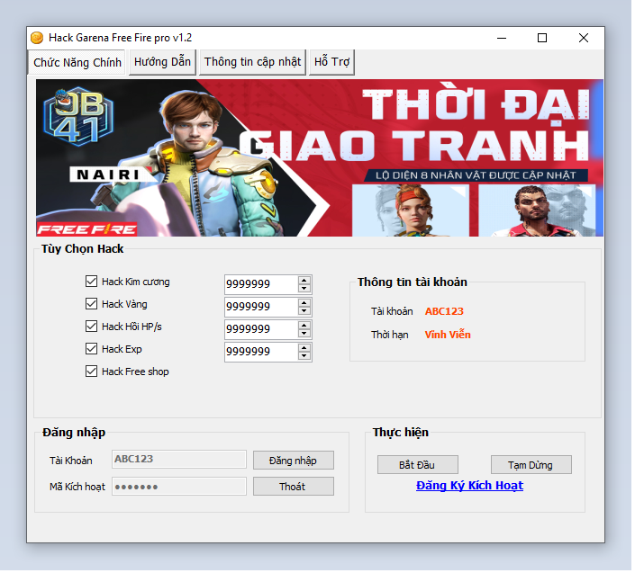
Task: Toggle the Hack Exp checkbox
Action: point(91,349)
